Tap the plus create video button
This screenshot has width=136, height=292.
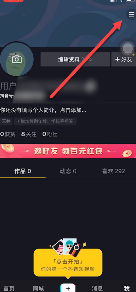[x=68, y=288]
